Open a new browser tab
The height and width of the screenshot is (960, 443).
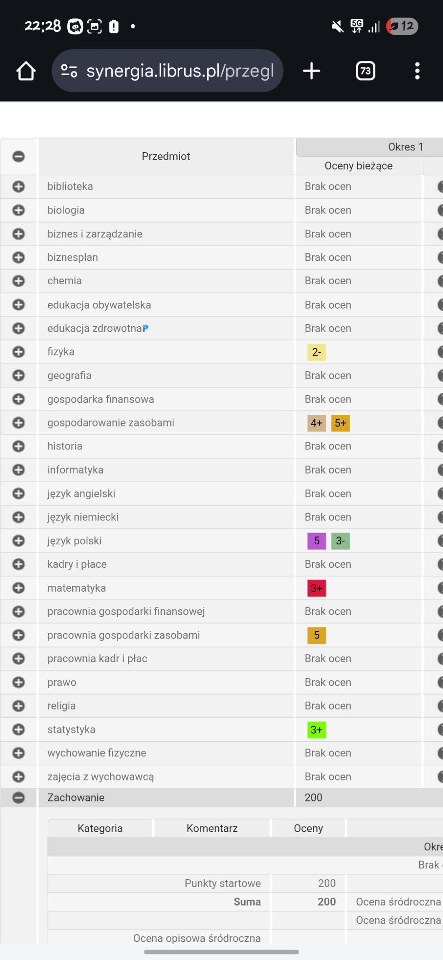coord(311,71)
